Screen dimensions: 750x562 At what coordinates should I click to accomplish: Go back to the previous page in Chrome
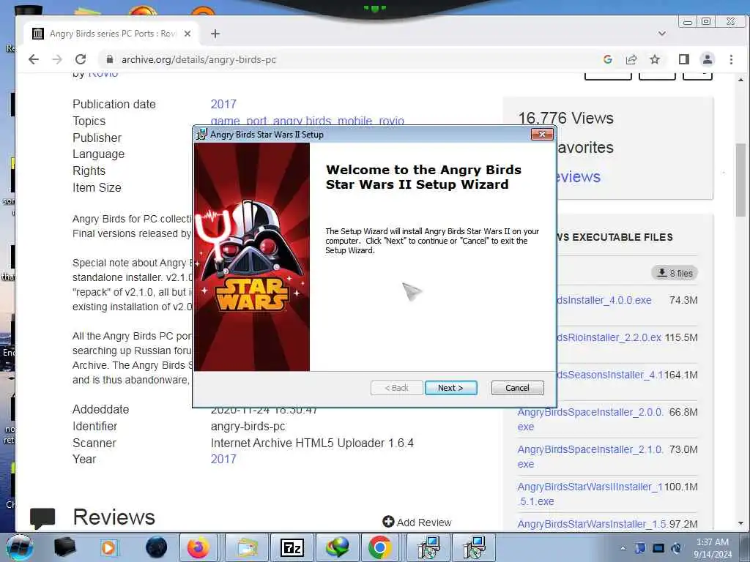click(x=34, y=59)
